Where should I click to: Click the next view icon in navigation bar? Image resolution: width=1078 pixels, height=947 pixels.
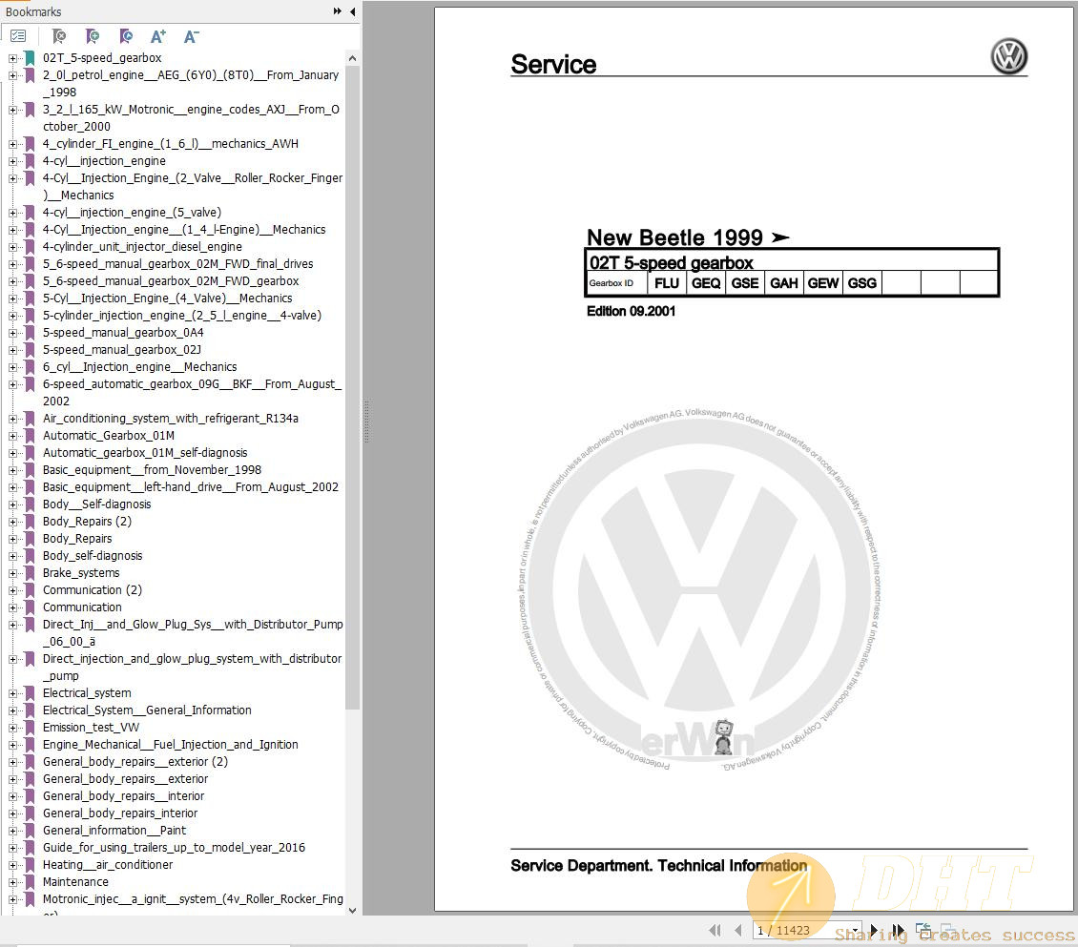click(x=949, y=930)
